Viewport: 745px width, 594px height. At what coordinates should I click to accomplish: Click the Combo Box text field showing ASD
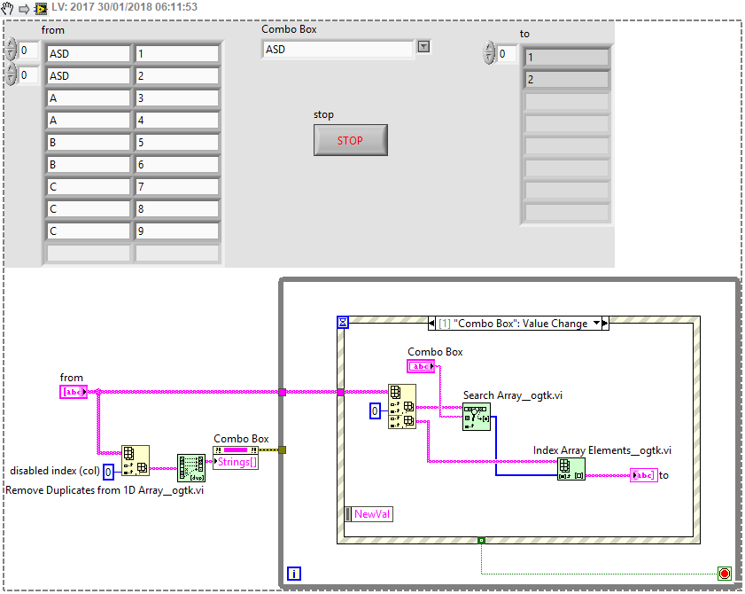tap(337, 50)
